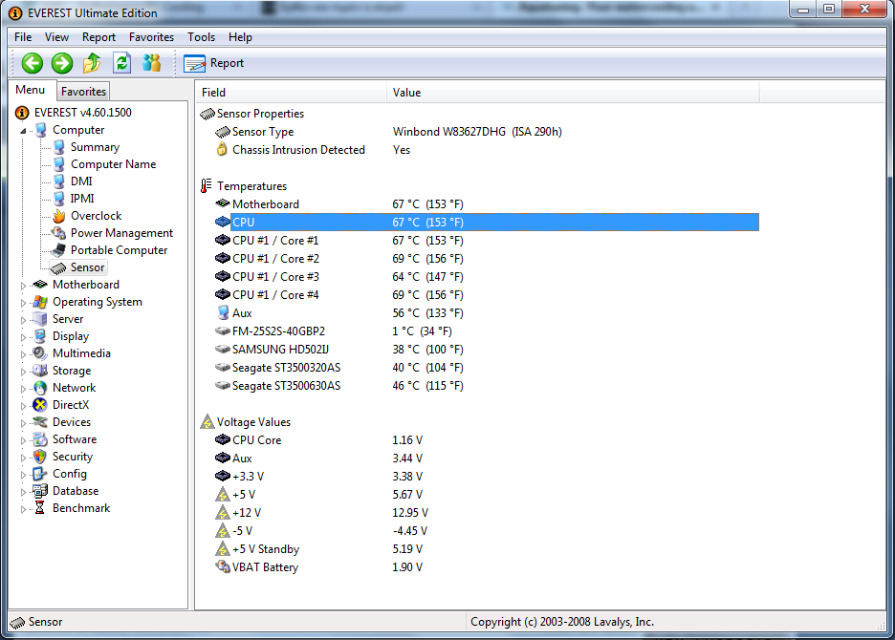Collapse the Computer tree node
The width and height of the screenshot is (895, 640).
pos(23,131)
